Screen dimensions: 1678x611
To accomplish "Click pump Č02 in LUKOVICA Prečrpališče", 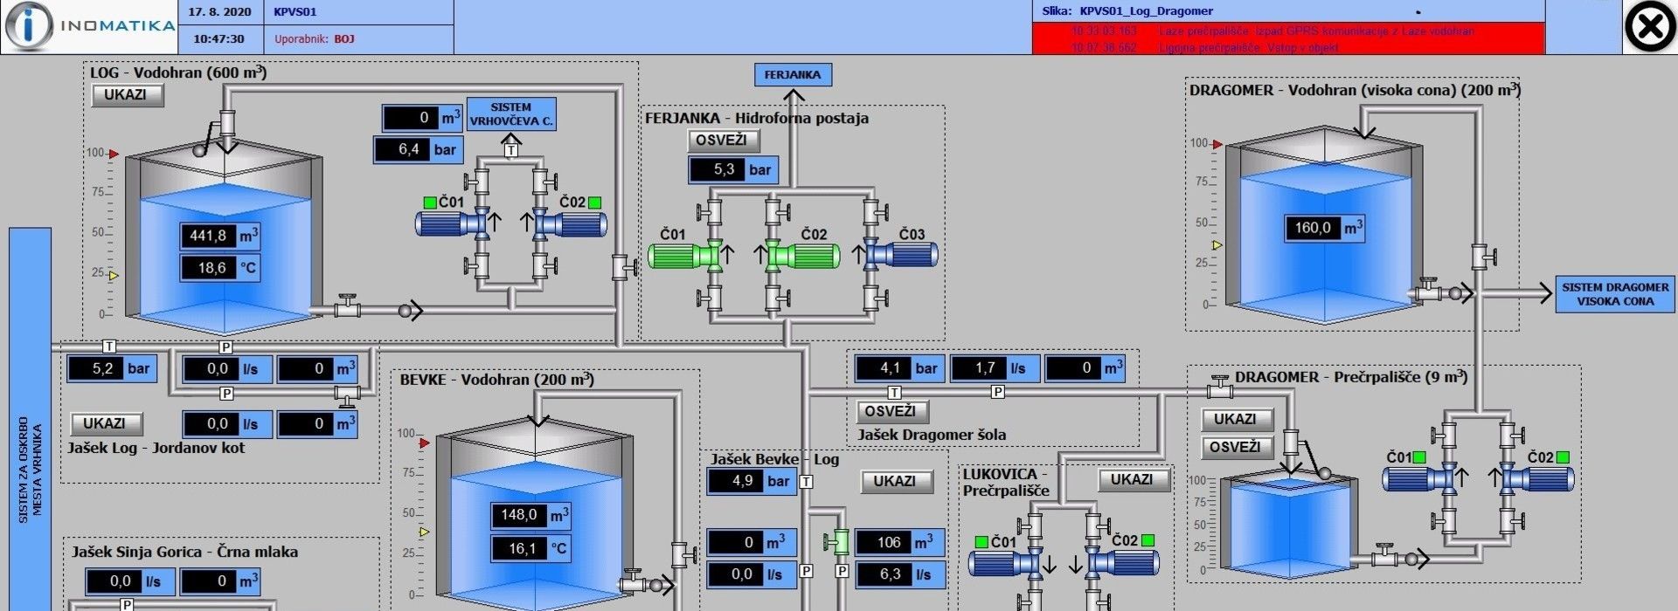I will (x=1127, y=563).
